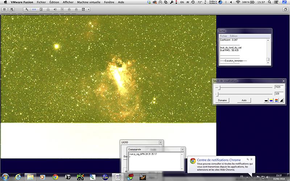Click the low threshold field showing 329
Image resolution: width=290 pixels, height=181 pixels.
279,94
